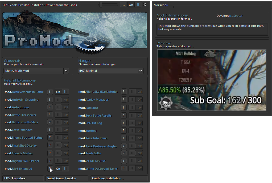Image resolution: width=272 pixels, height=183 pixels.
Task: Show info for the Replay Manager mod
Action: click(x=124, y=100)
